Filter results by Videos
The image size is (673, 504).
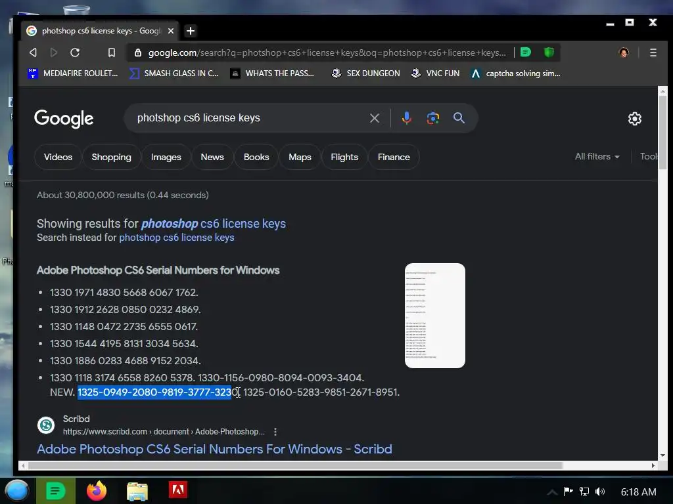pos(58,157)
